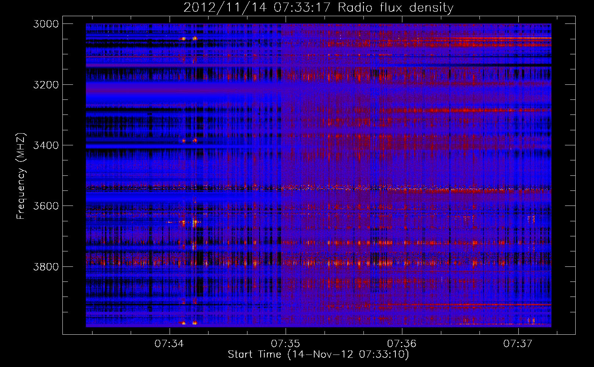The image size is (594, 367).
Task: Select the 3400 frequency tick label
Action: click(46, 145)
